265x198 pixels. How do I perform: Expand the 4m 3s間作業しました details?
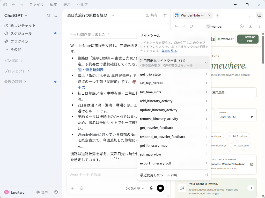(90, 35)
